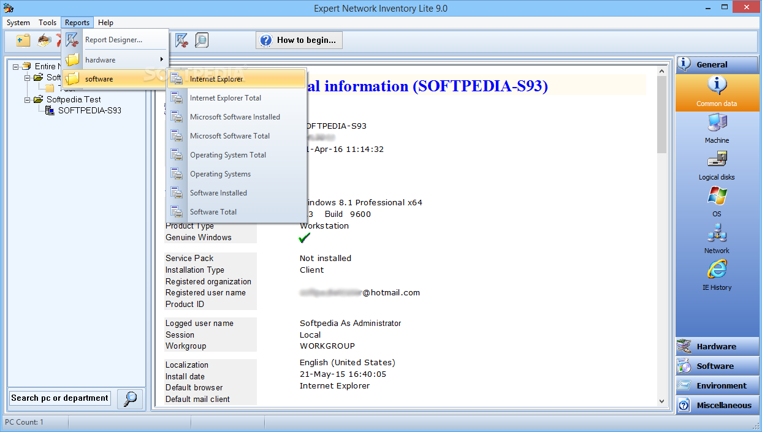Click the Operating Systems report icon
This screenshot has width=762, height=432.
(x=177, y=174)
